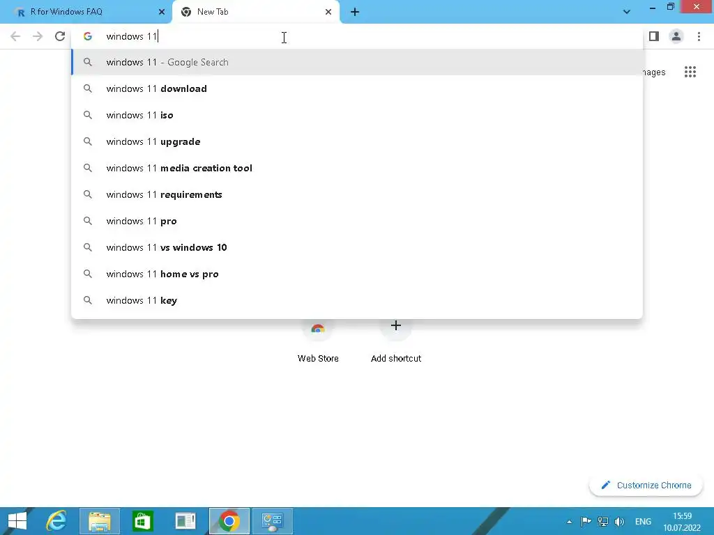Screen dimensions: 714x535
Task: Close the R for Windows FAQ tab
Action: pyautogui.click(x=162, y=12)
